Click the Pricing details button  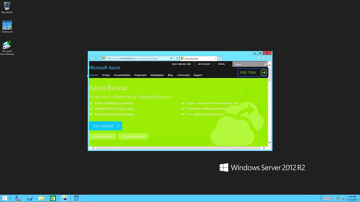click(x=102, y=136)
